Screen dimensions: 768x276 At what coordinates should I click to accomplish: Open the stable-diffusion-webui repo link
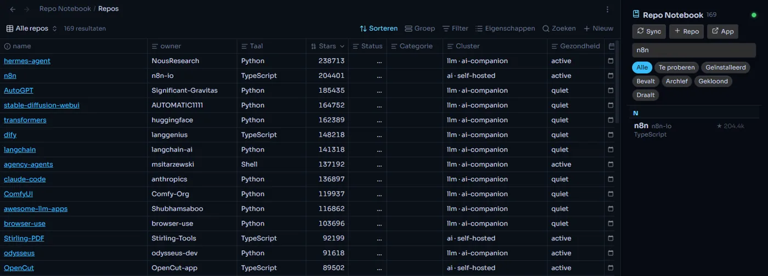tap(42, 105)
